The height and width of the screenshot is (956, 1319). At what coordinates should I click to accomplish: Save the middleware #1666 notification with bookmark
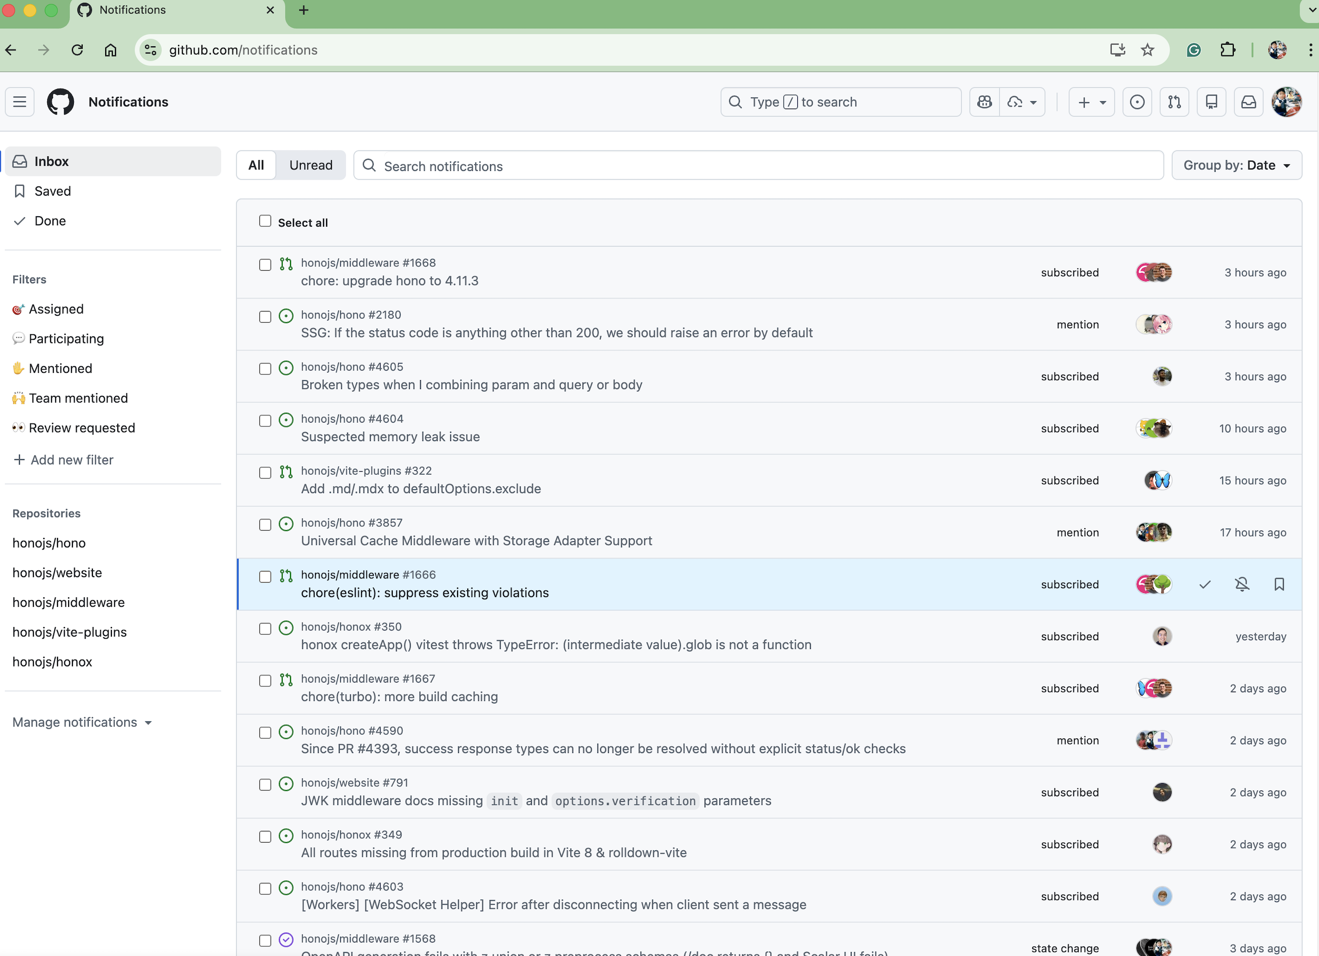pos(1279,585)
